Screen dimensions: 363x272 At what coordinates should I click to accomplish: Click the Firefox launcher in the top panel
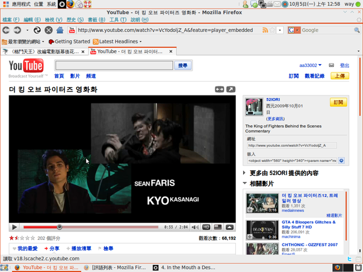point(70,4)
